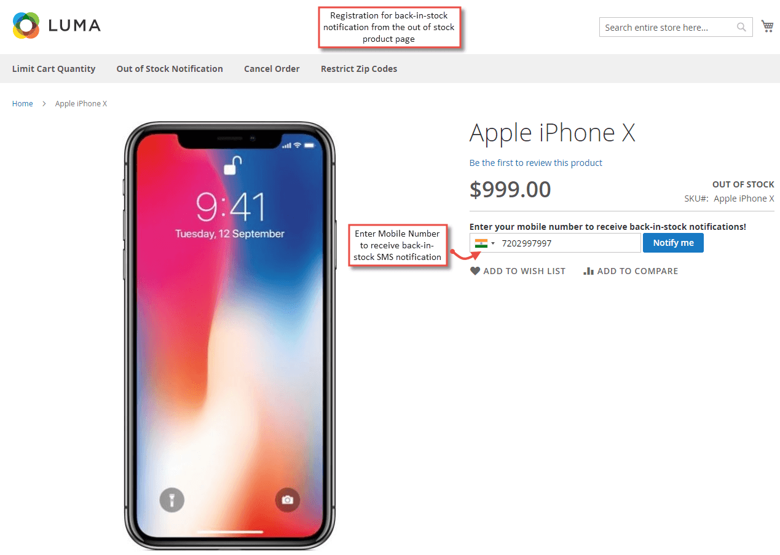
Task: Click the Notify me button
Action: coord(673,243)
